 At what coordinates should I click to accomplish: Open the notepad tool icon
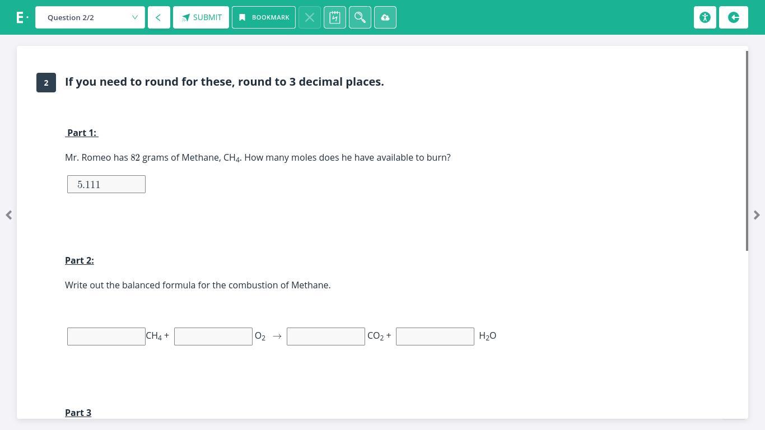(x=335, y=17)
